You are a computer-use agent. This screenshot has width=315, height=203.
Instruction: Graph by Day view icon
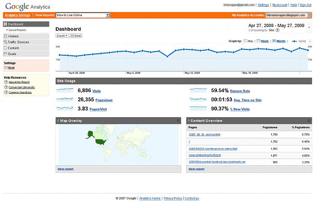coord(245,41)
